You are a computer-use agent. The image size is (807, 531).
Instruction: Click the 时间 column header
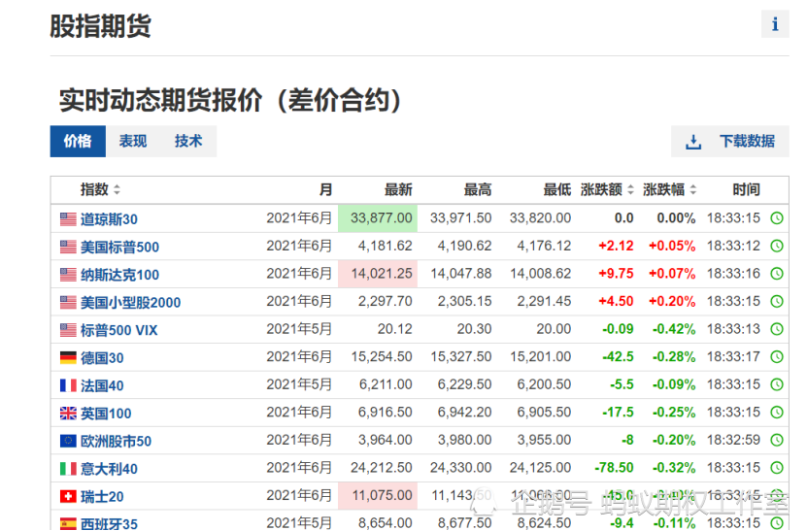[x=746, y=189]
